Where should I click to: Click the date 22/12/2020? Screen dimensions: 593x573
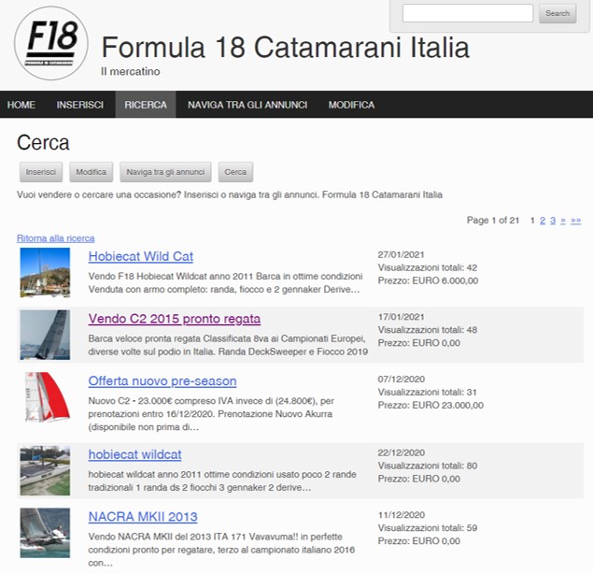pyautogui.click(x=402, y=452)
